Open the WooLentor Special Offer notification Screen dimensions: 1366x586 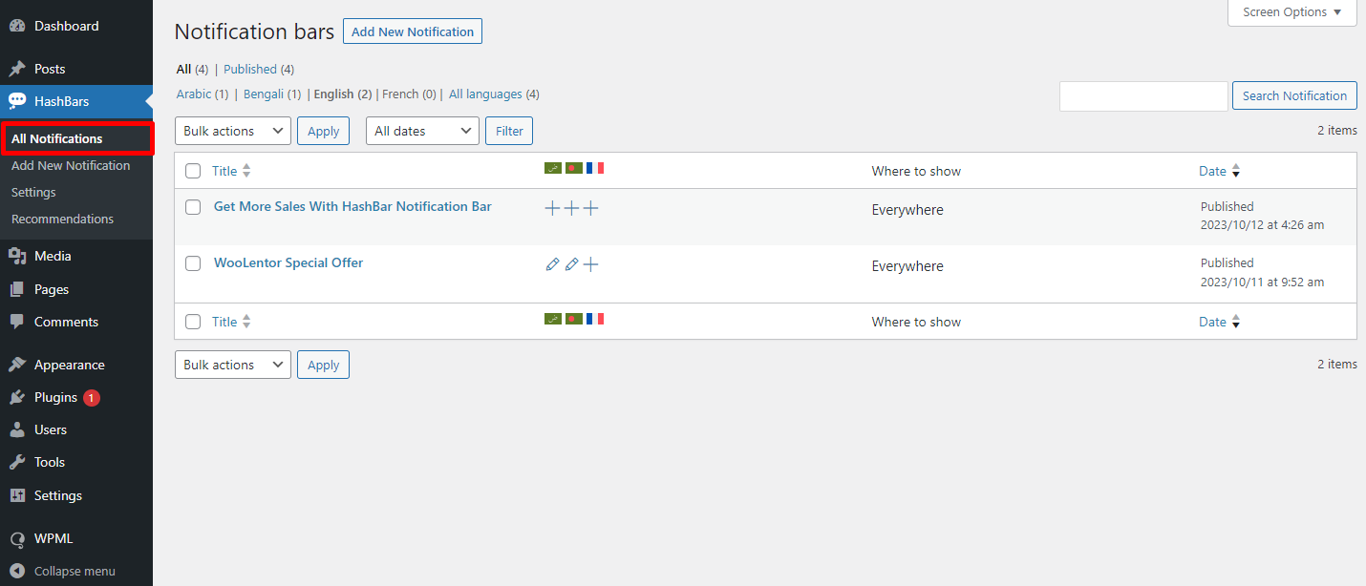point(288,262)
